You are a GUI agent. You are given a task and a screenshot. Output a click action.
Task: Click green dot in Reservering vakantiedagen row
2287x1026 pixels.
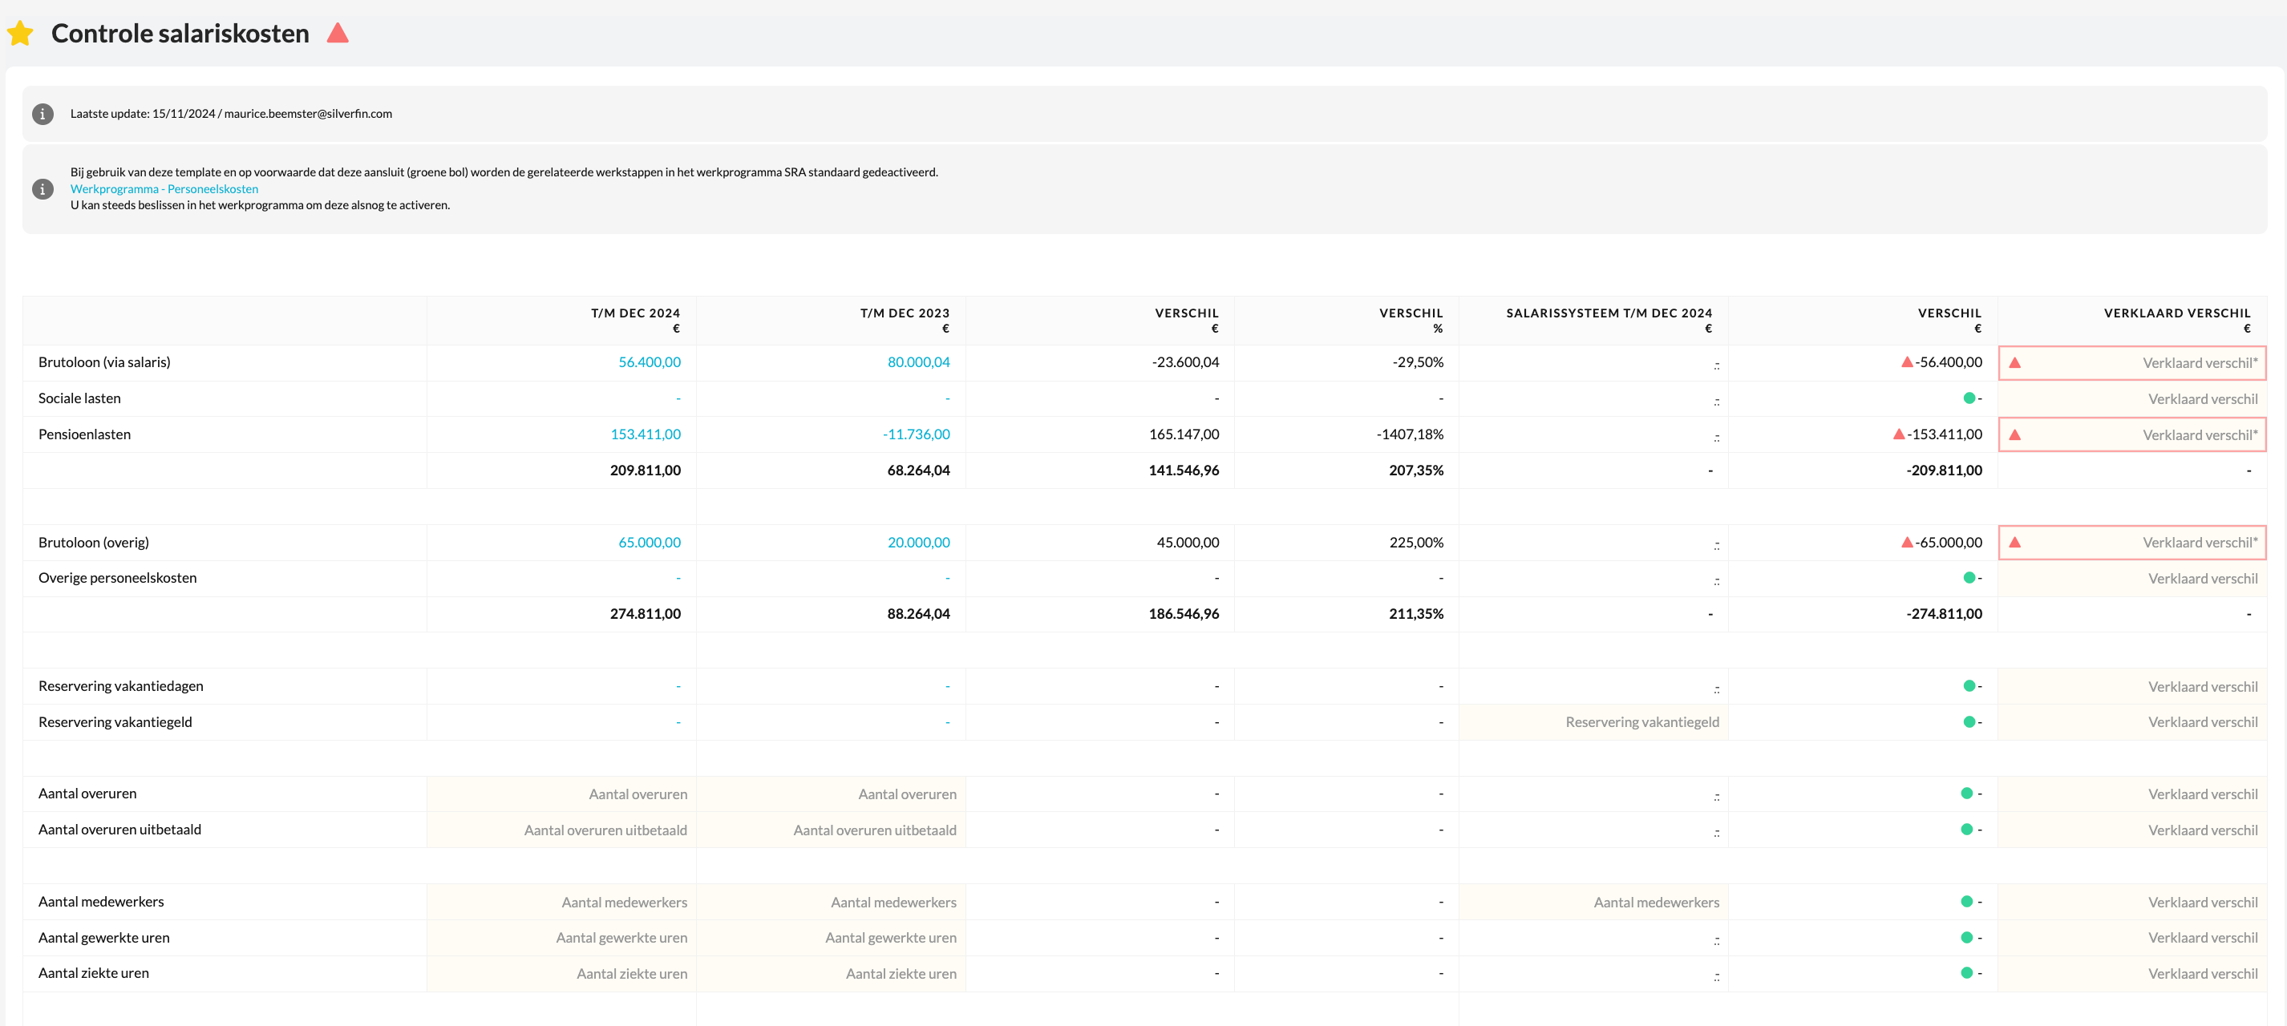point(1969,686)
